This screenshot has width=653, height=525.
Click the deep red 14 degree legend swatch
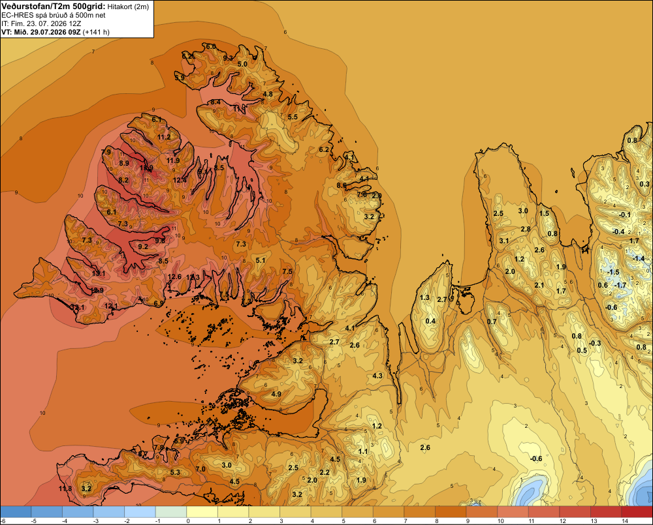(637, 511)
